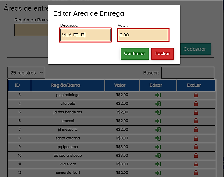
Task: Click edit icon for santa catarina row
Action: coord(158,138)
